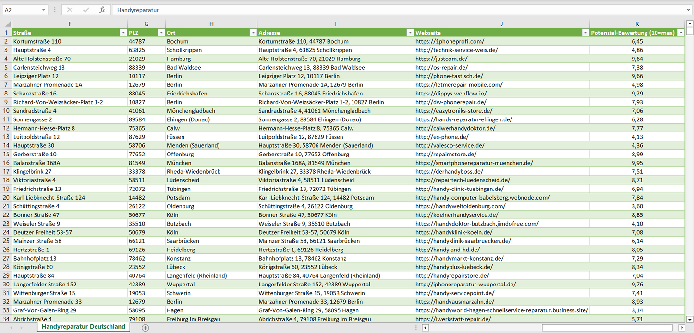694x333 pixels.
Task: Click the Select All corner triangle
Action: click(8, 24)
